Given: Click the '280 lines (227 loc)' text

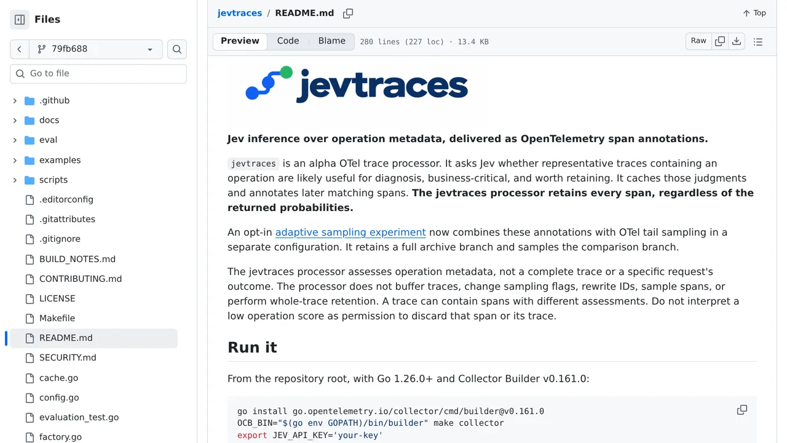Looking at the screenshot, I should tap(401, 42).
